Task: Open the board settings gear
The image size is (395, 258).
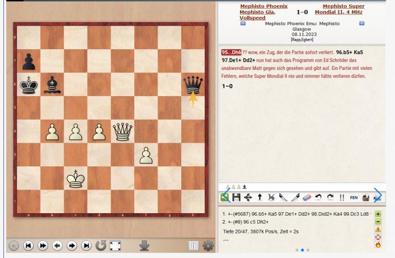Action: point(208,245)
